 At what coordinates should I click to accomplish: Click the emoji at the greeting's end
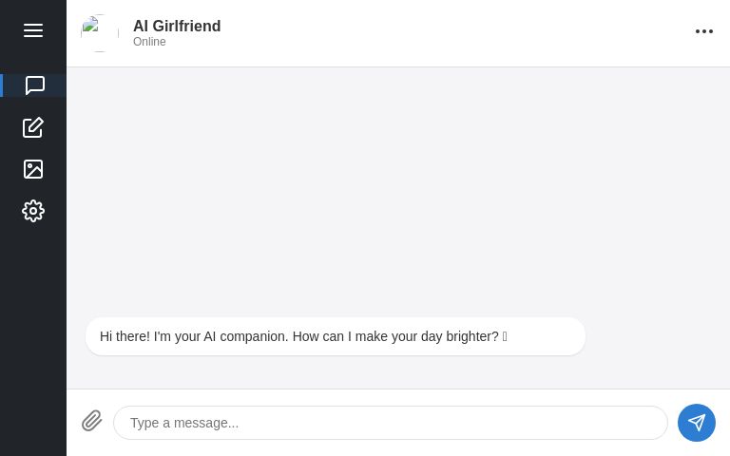click(505, 336)
